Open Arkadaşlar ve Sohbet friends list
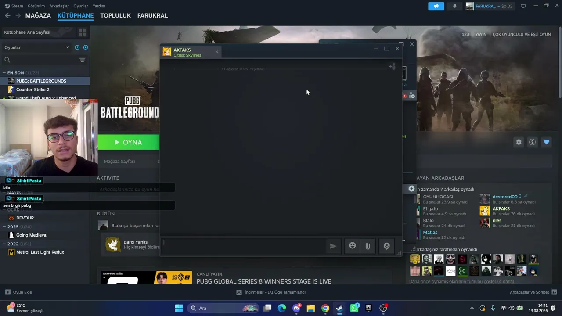 coord(533,292)
